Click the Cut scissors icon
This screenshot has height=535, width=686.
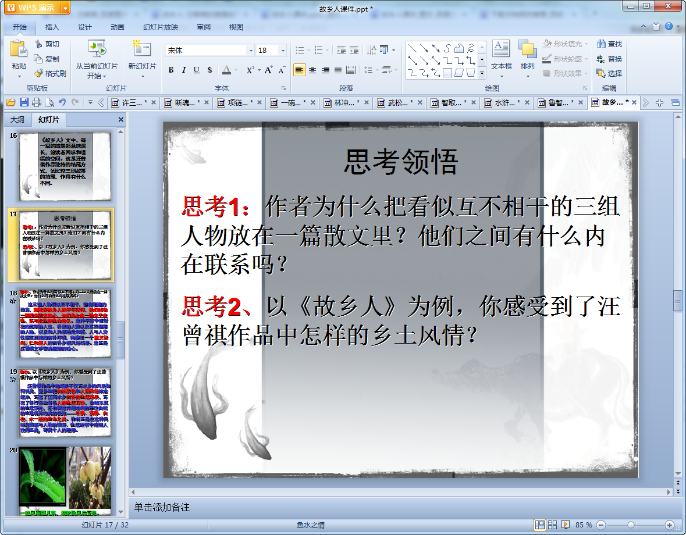(38, 44)
